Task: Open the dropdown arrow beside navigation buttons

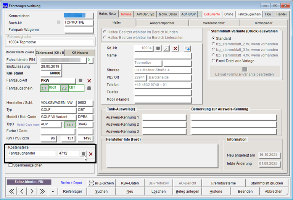Action: tap(53, 191)
